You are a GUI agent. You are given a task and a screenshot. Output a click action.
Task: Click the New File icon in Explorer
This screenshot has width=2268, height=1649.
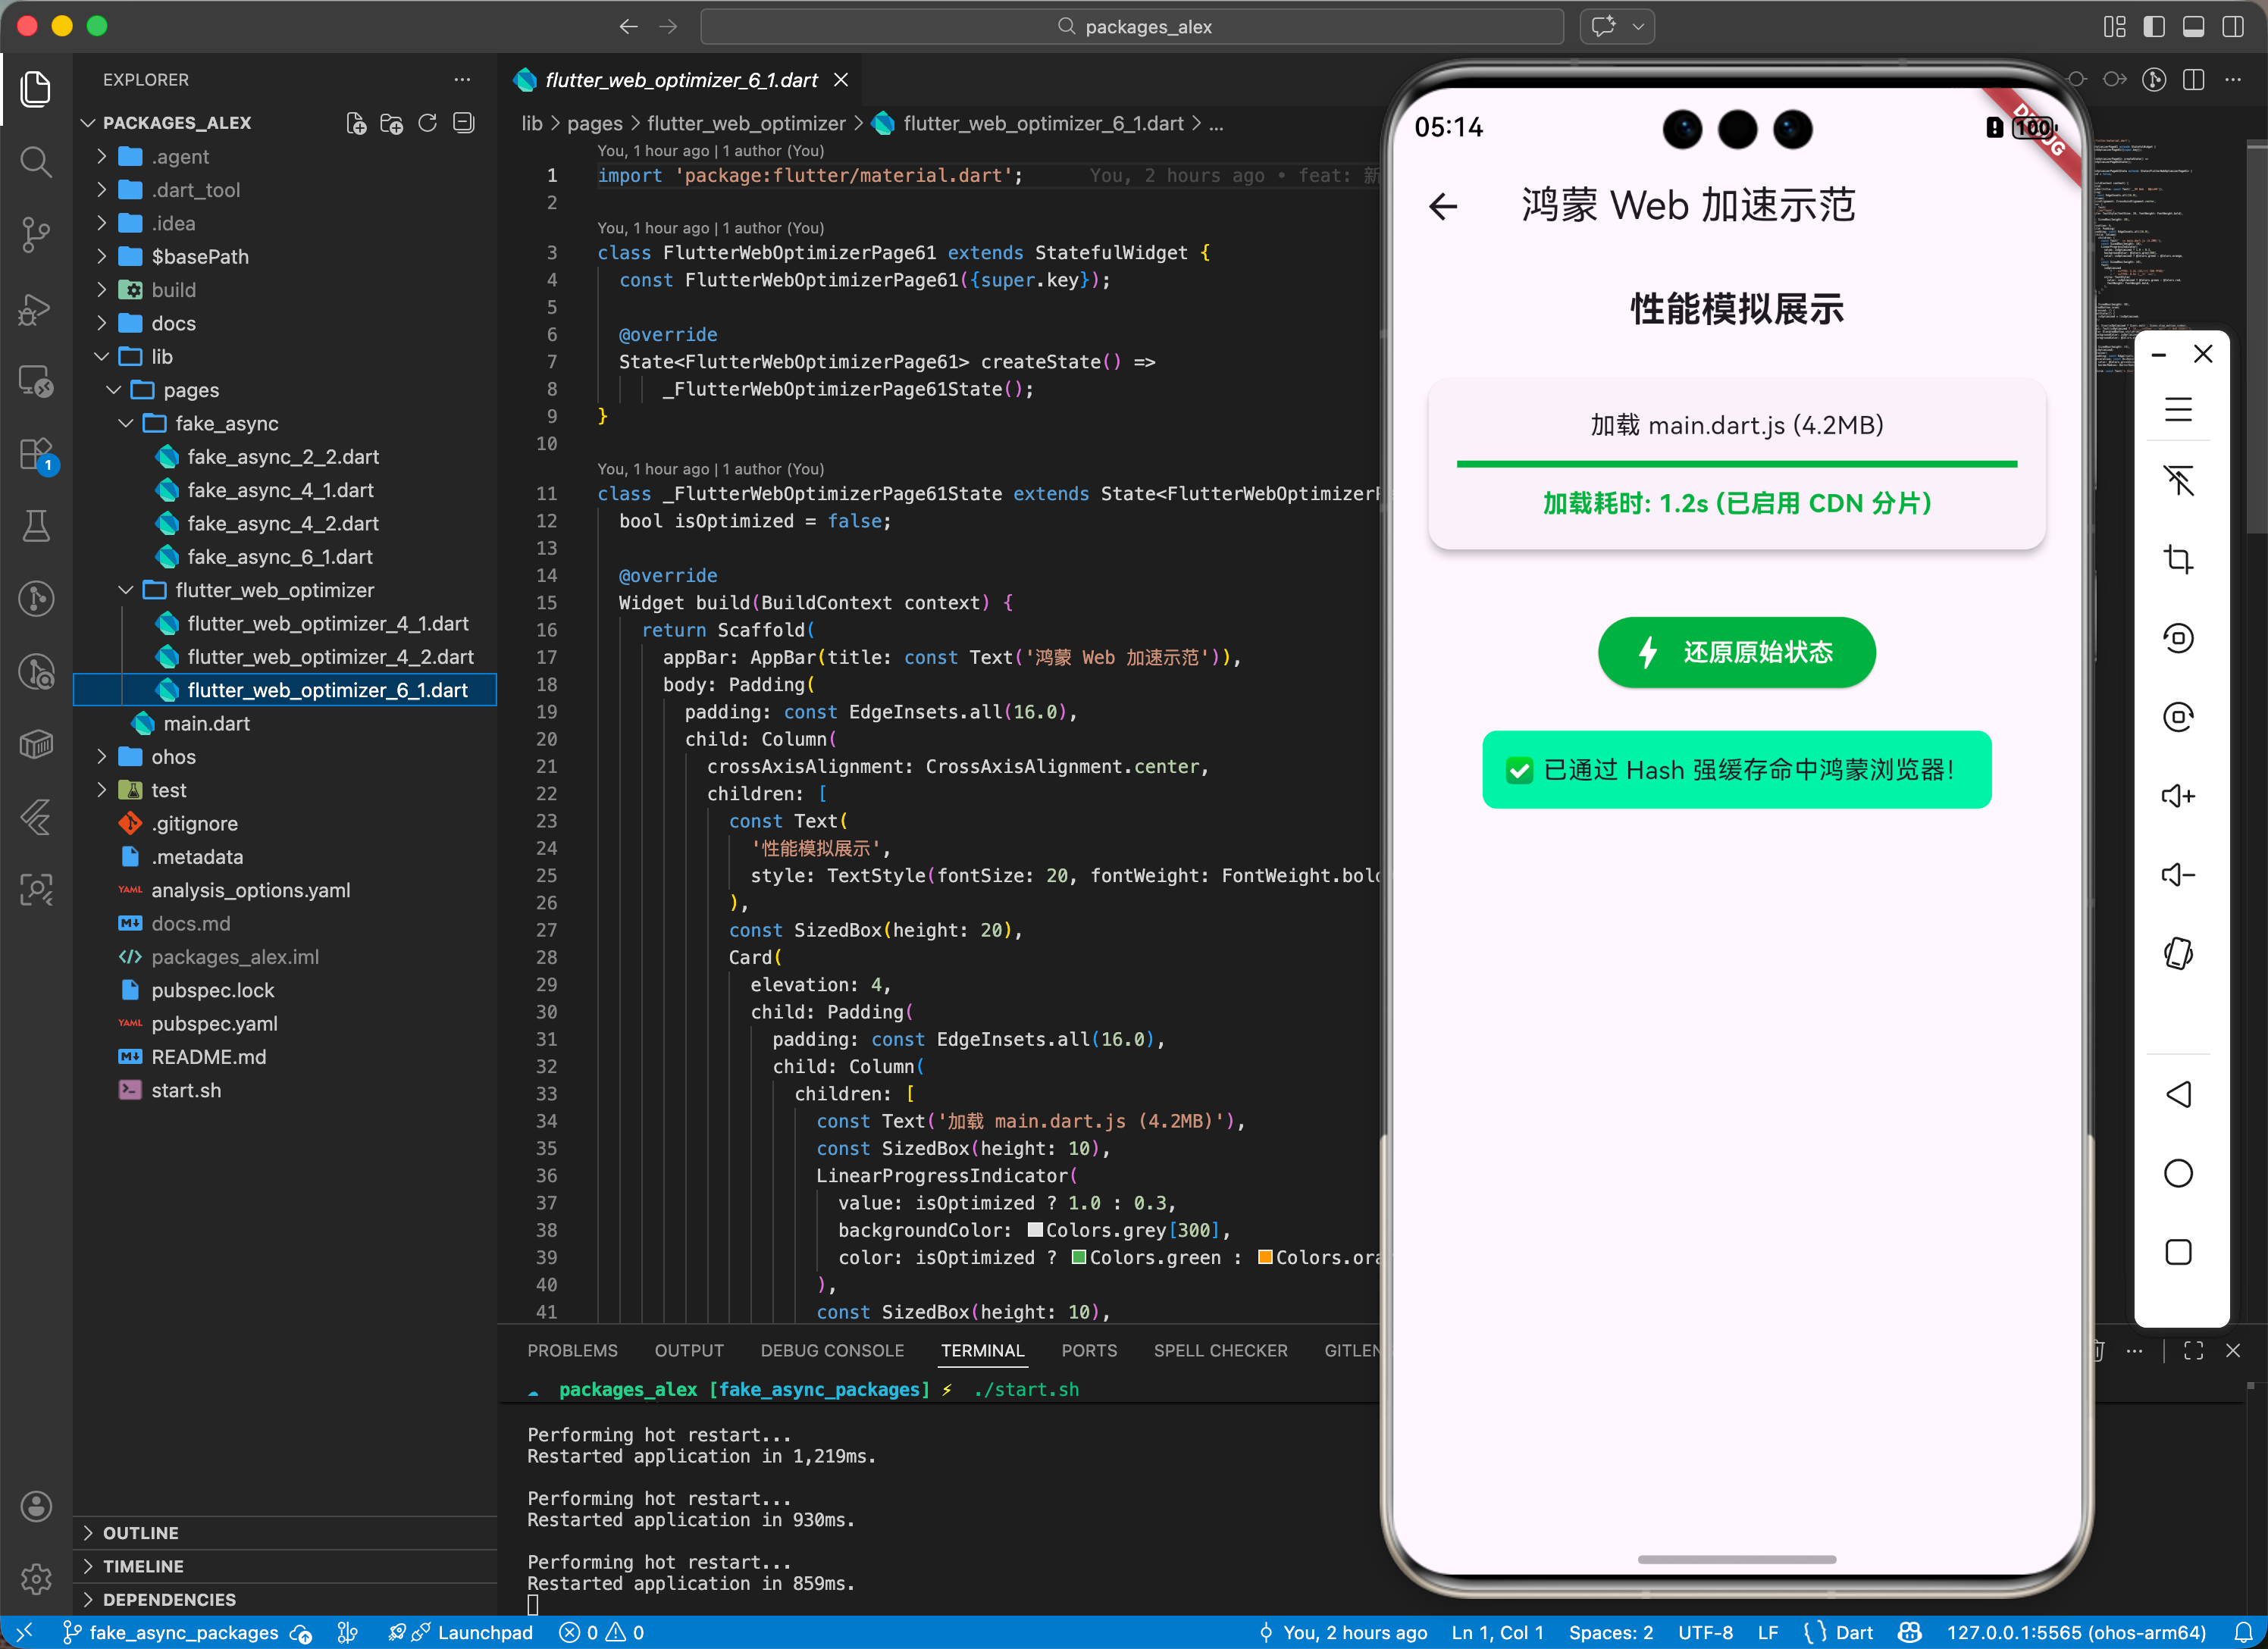(356, 123)
